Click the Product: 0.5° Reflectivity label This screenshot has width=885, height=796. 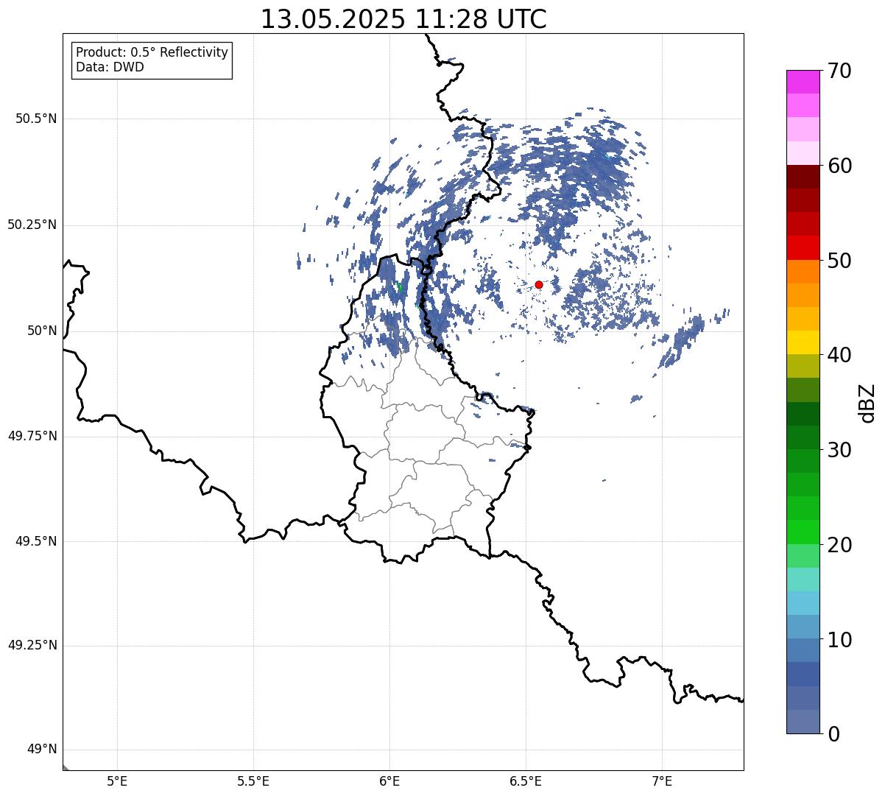click(x=152, y=52)
